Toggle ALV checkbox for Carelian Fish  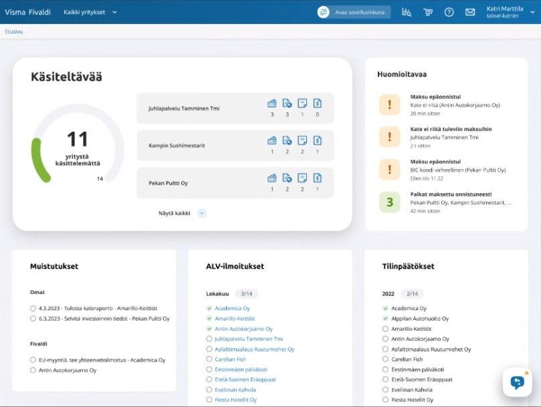tap(209, 359)
